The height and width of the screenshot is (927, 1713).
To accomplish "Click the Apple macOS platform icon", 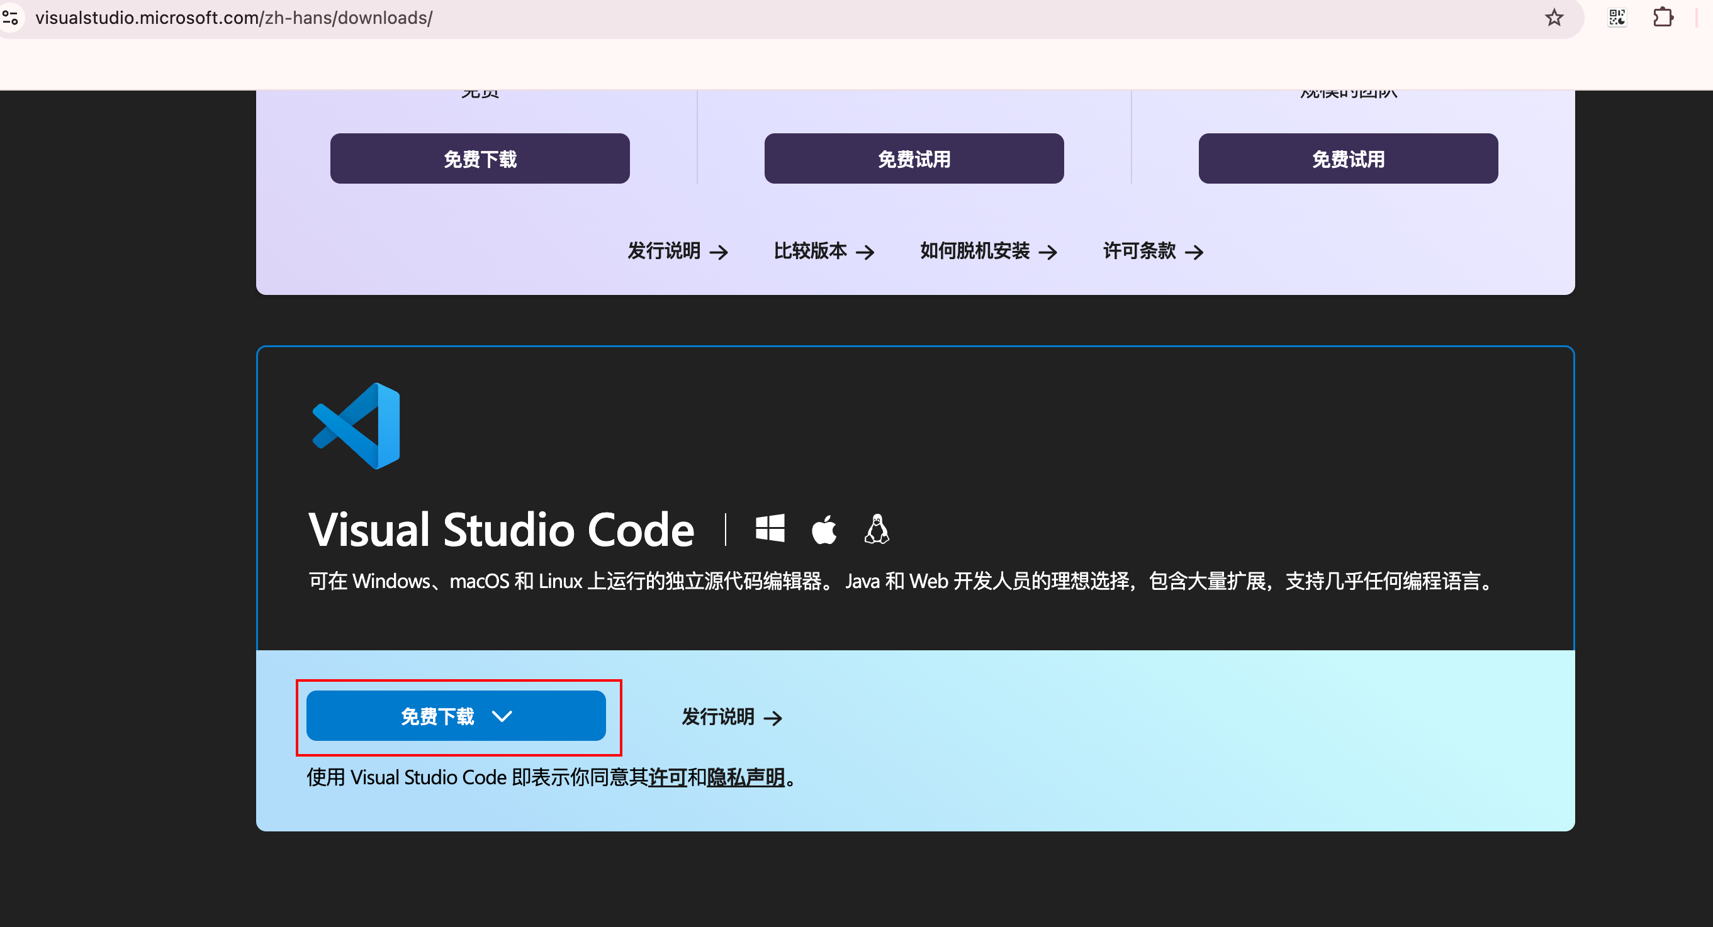I will tap(824, 529).
